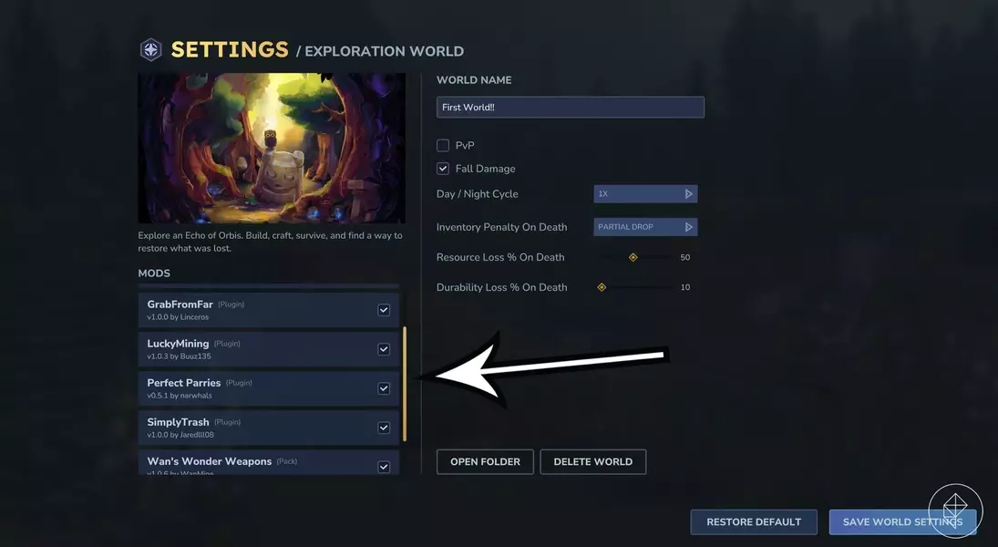Select the Perfect Parries mod entry
Screen dimensions: 998x547
click(x=269, y=389)
